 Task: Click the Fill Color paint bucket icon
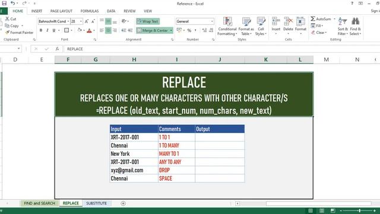click(80, 30)
